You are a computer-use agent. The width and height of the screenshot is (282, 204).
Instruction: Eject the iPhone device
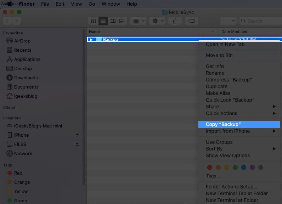[x=77, y=135]
